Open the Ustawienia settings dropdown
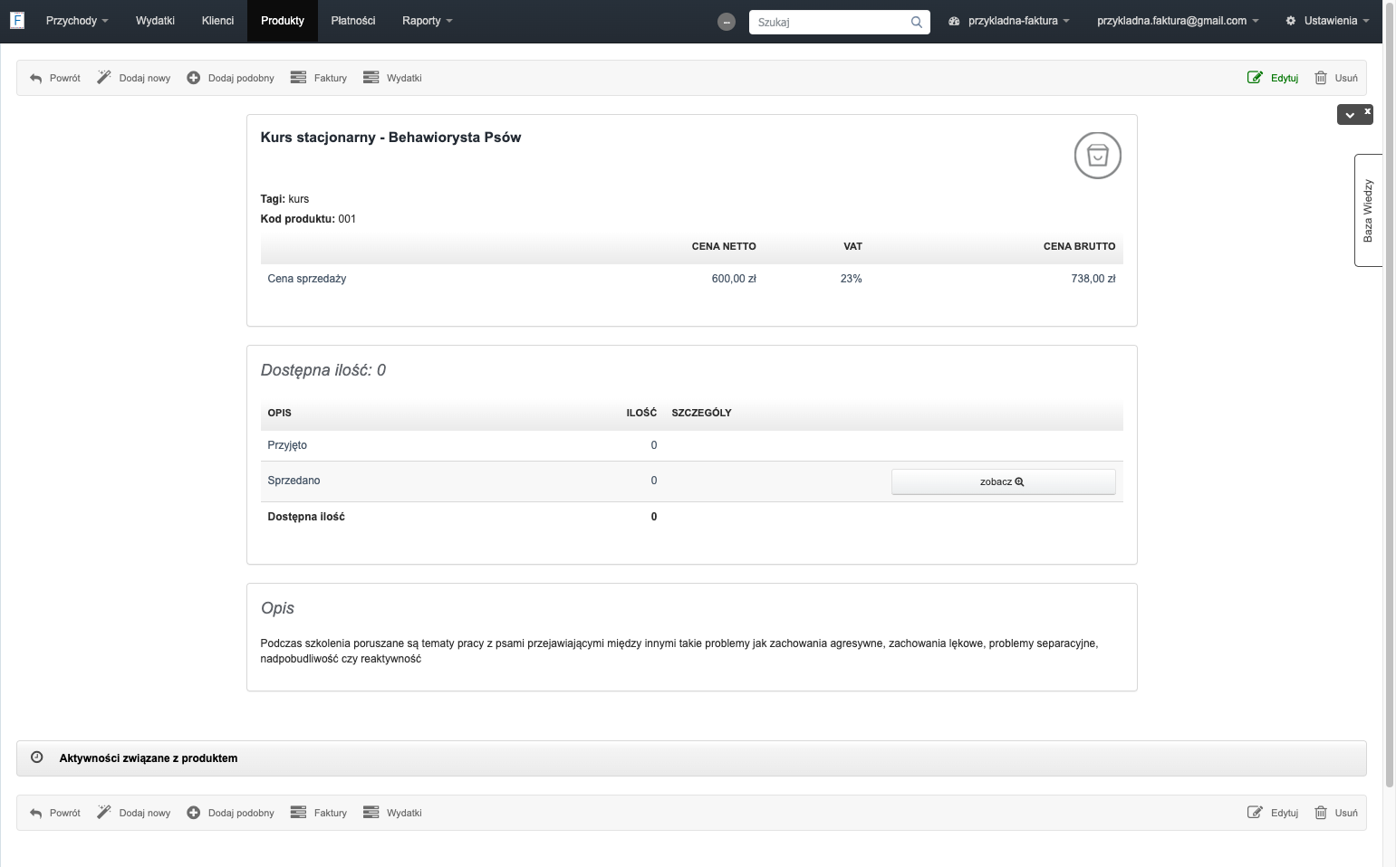1396x867 pixels. point(1327,21)
